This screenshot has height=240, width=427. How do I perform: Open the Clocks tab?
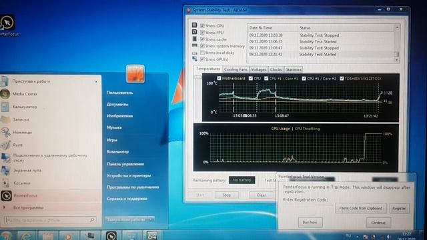pos(276,69)
